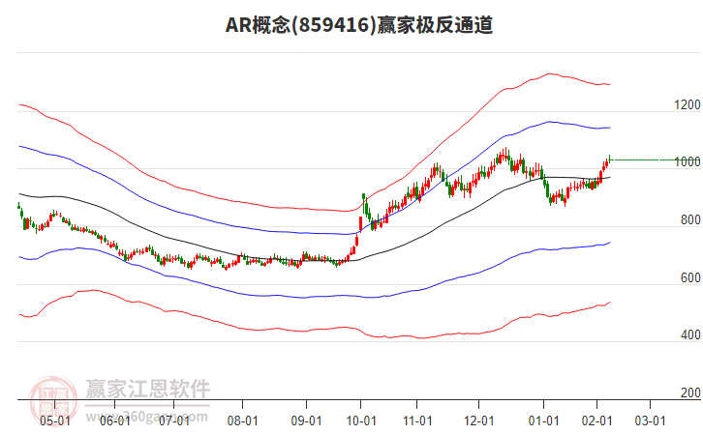Click the 02-01 date axis label

(596, 420)
